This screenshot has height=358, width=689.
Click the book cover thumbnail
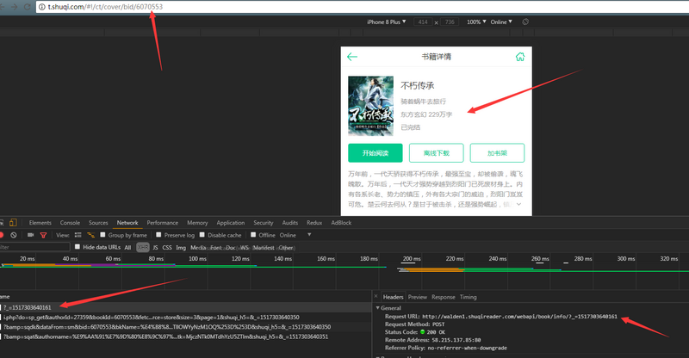371,106
